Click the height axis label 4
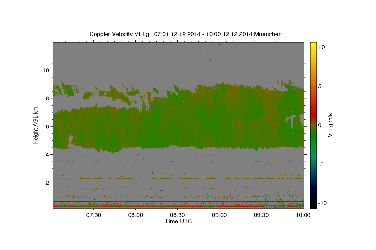The width and height of the screenshot is (376, 250). [47, 154]
